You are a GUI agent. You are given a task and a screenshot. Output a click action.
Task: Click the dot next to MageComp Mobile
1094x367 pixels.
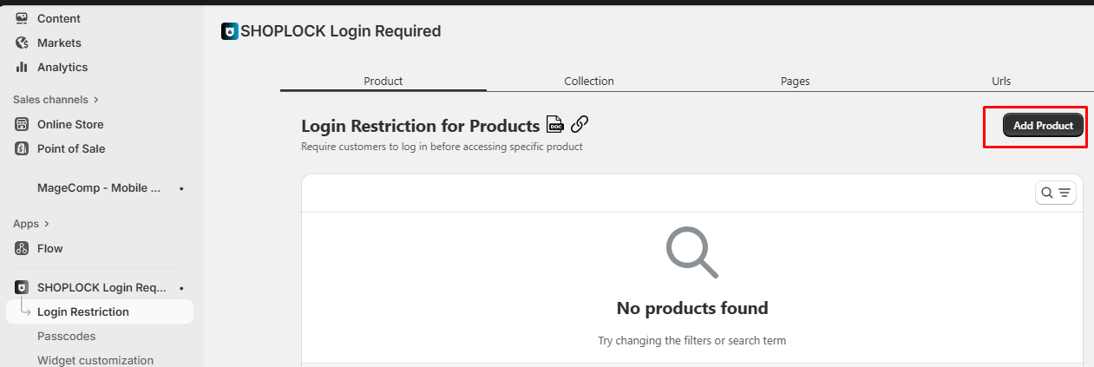pyautogui.click(x=180, y=188)
